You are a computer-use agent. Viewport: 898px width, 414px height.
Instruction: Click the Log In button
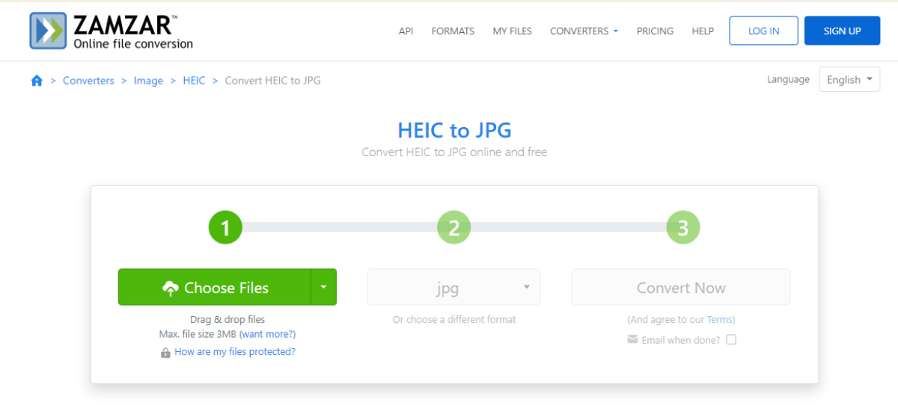pyautogui.click(x=763, y=31)
